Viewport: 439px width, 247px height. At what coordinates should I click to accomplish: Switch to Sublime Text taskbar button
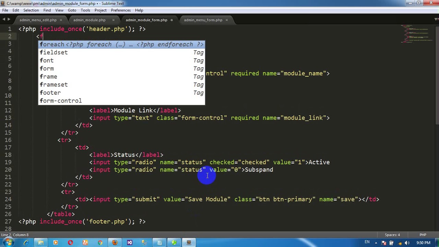189,243
